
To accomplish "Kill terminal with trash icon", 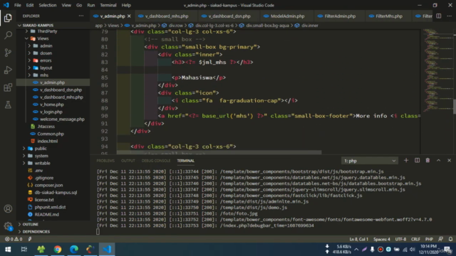I will point(427,161).
